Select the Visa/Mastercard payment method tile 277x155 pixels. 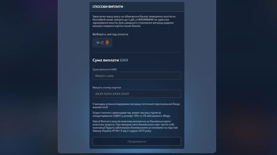[102, 43]
